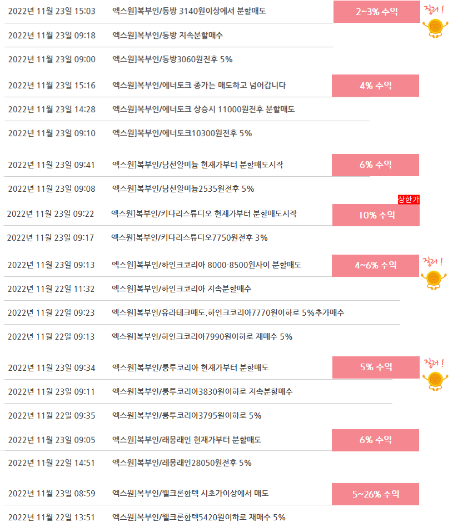Click the red 상한가 tag
The width and height of the screenshot is (453, 527).
[409, 200]
